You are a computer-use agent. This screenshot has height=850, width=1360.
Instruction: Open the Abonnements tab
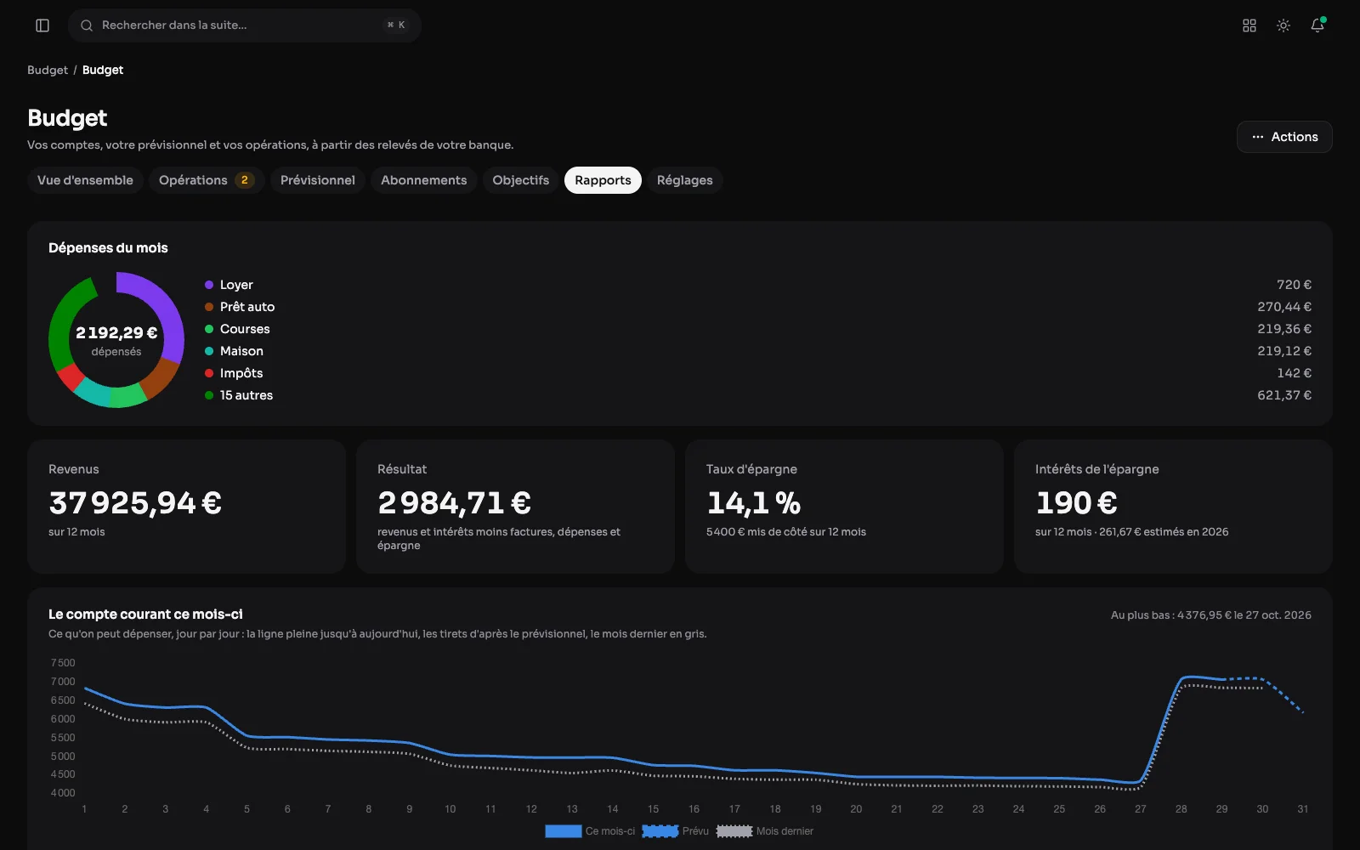(x=424, y=180)
